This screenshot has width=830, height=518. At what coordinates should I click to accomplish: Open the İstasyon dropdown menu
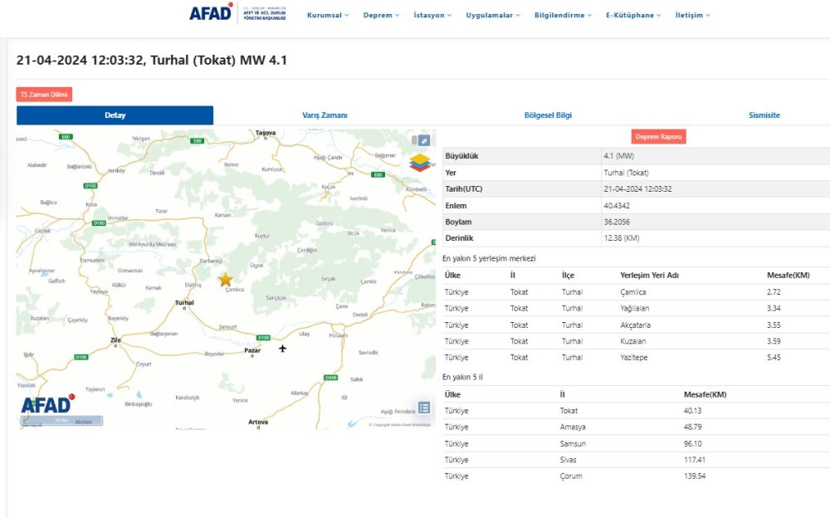431,14
